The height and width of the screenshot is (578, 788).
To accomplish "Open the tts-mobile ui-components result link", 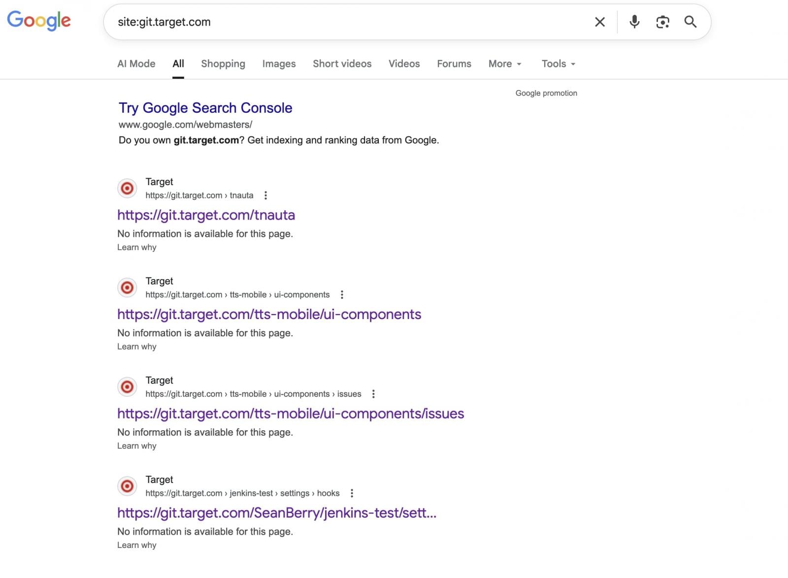I will [269, 314].
